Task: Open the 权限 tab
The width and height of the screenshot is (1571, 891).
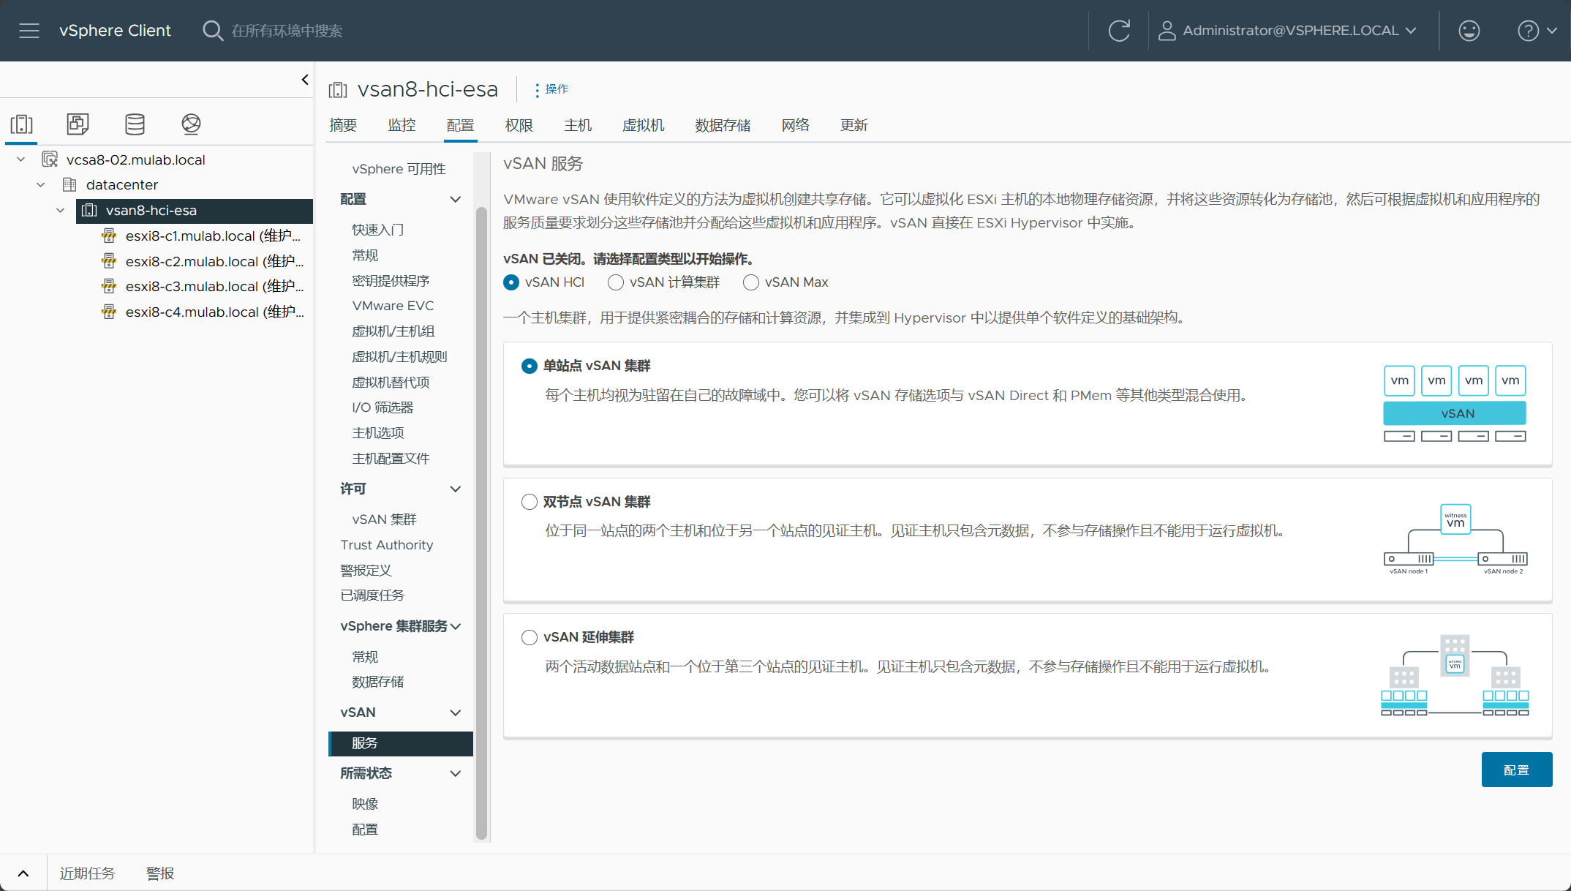Action: [519, 125]
